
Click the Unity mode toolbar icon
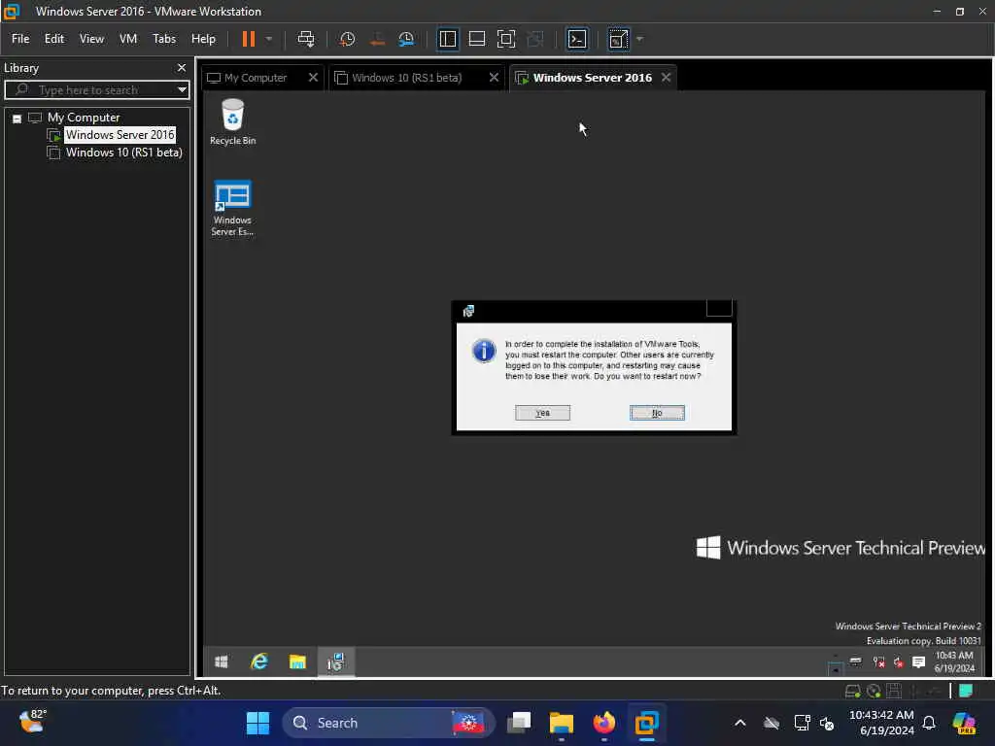coord(535,39)
